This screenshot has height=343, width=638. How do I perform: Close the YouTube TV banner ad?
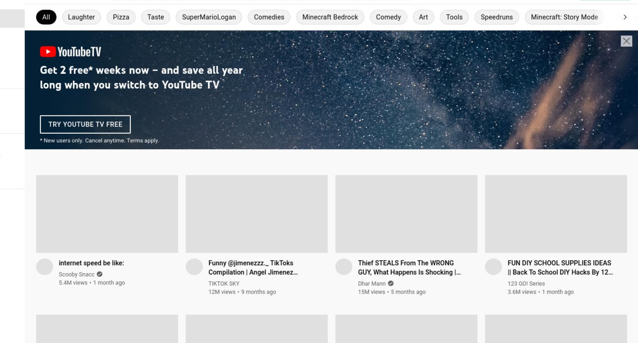click(x=626, y=41)
